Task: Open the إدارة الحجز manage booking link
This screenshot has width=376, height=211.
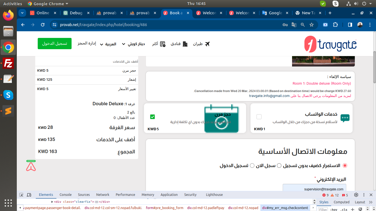Action: (x=87, y=44)
